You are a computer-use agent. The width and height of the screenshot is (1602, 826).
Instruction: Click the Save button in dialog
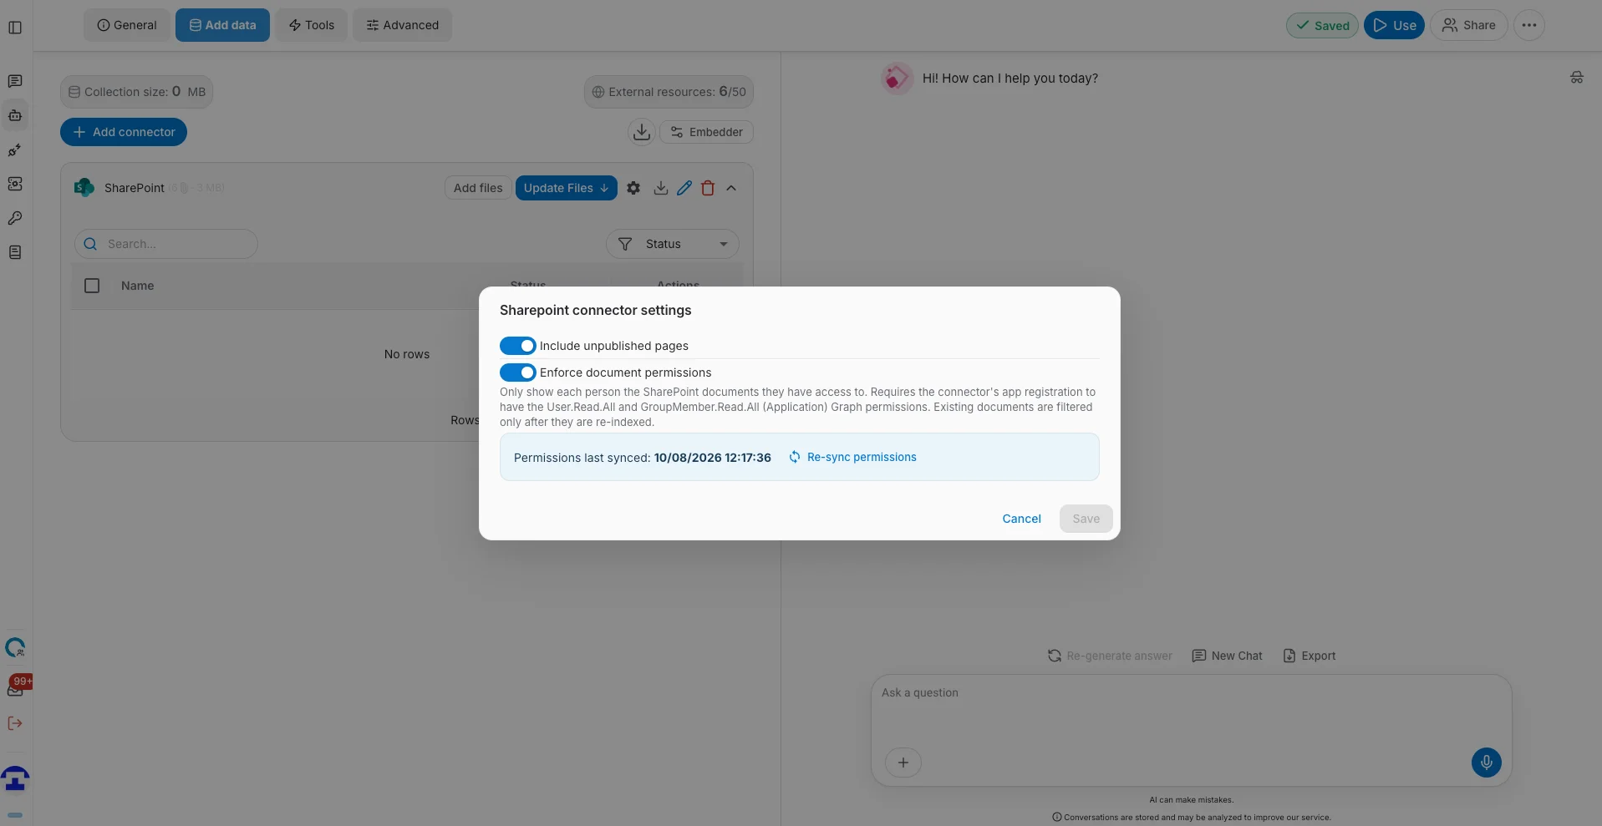click(x=1086, y=519)
